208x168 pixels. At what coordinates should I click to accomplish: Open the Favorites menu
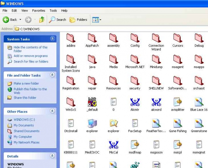coord(39,11)
